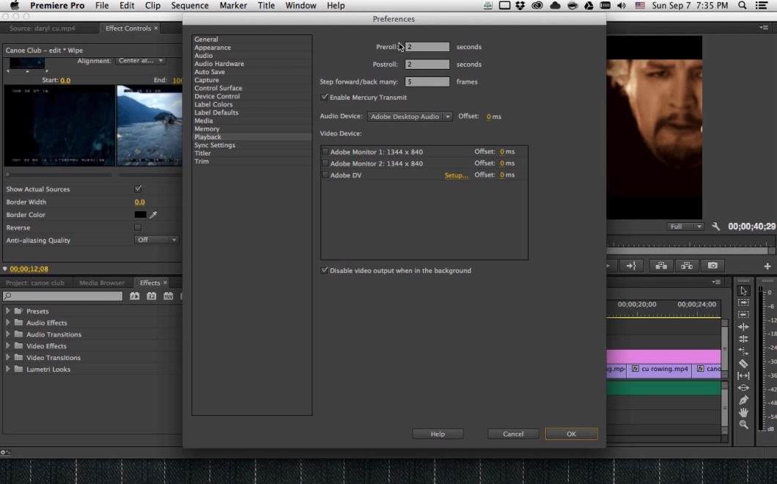Filter YUV effects in Effects panel
Viewport: 777px width, 484px height.
169,296
